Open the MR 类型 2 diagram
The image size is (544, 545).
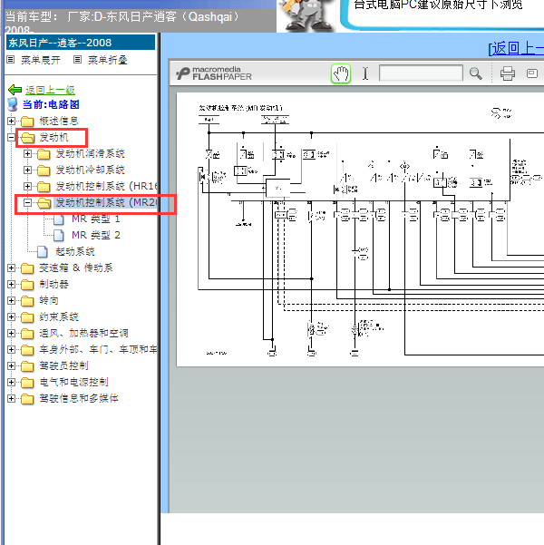[x=95, y=235]
